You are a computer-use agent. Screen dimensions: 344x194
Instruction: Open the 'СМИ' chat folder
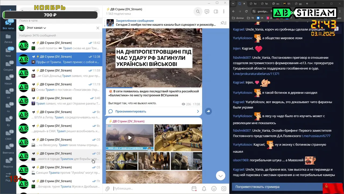[8, 135]
